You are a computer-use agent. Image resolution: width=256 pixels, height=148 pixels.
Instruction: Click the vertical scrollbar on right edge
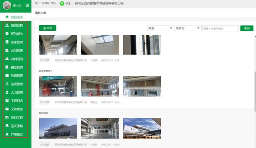(255, 91)
